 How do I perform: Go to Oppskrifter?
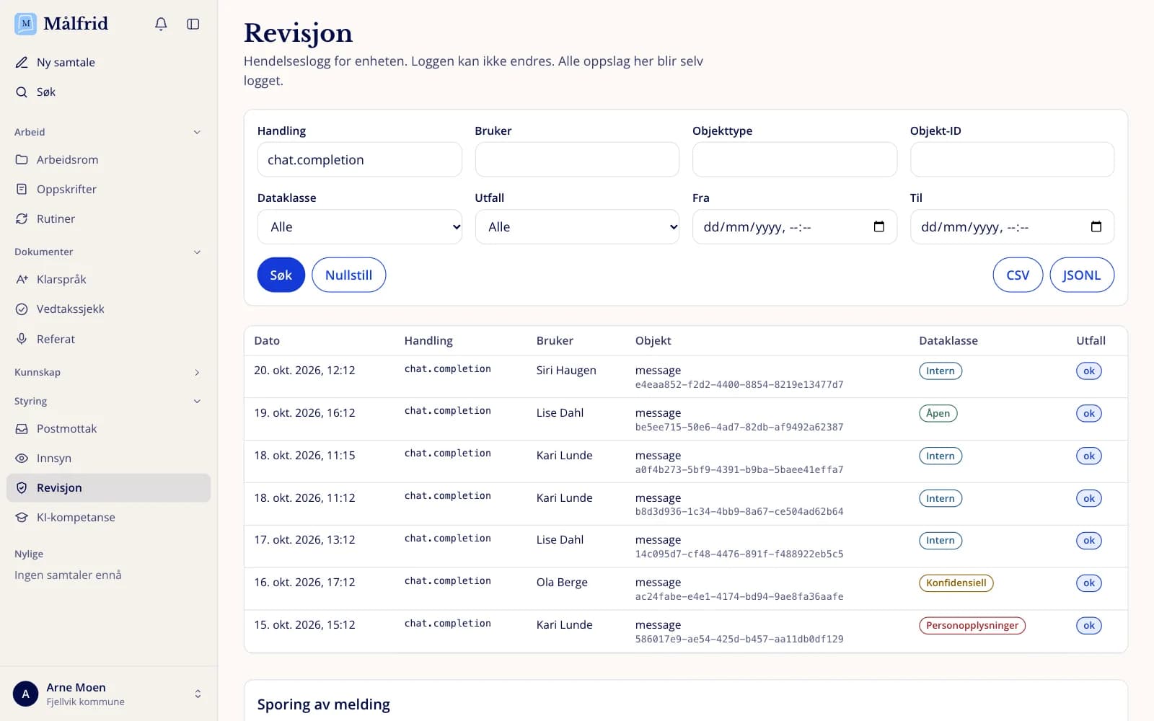(108, 189)
